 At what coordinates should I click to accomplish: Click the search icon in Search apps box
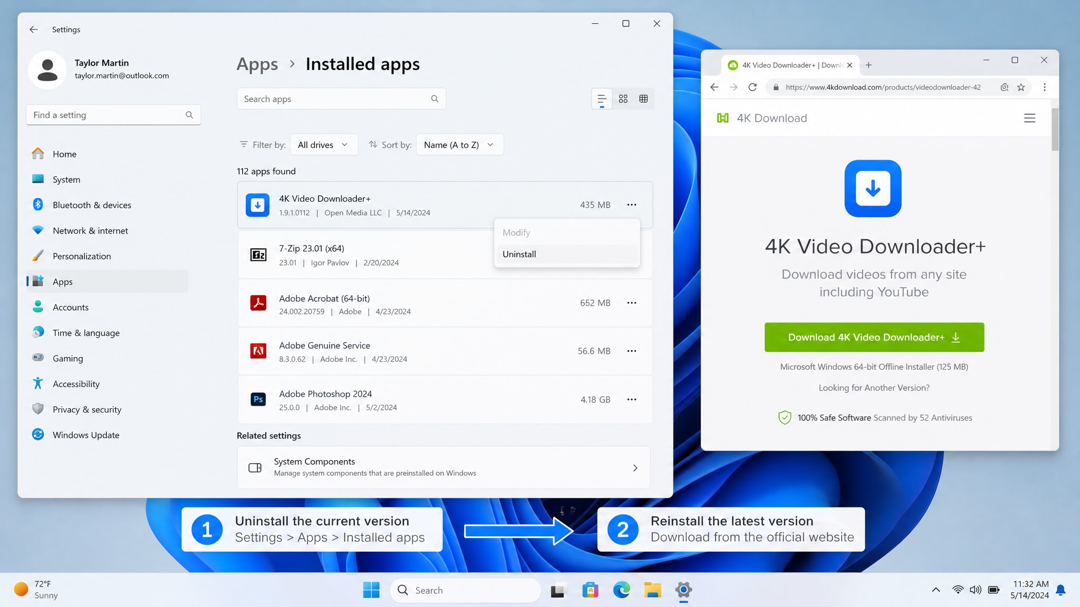[x=435, y=99]
